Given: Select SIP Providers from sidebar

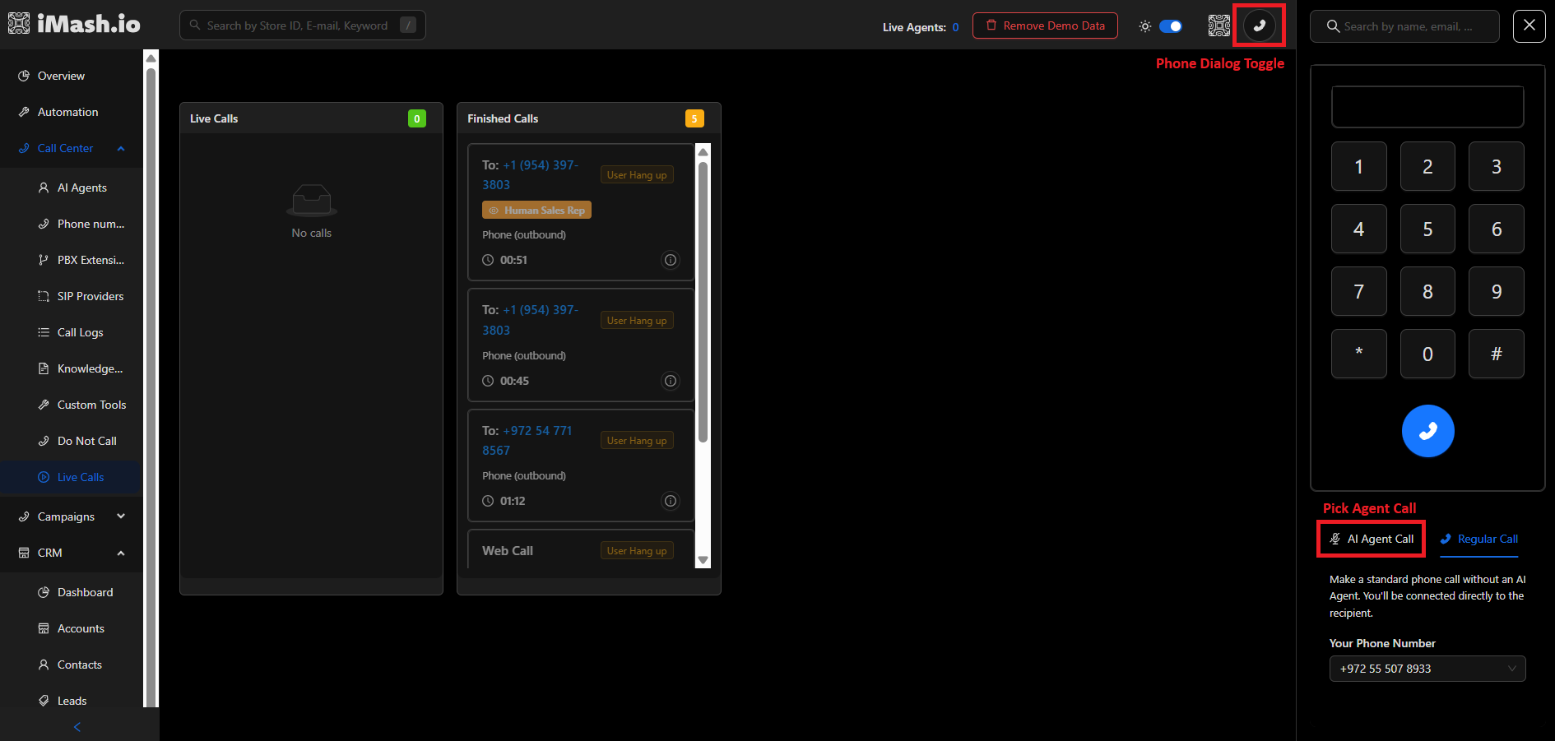Looking at the screenshot, I should [x=90, y=296].
